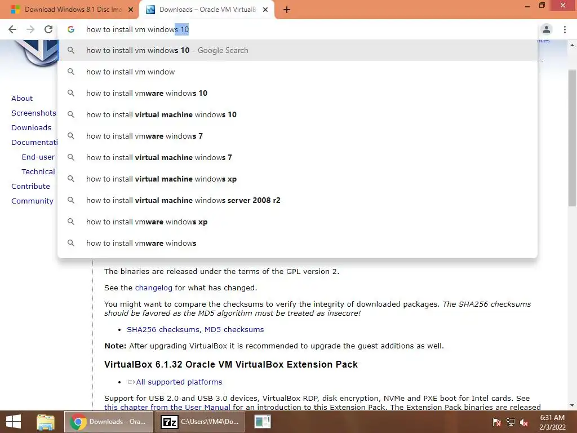Open the Documentation sidebar link

pyautogui.click(x=34, y=143)
